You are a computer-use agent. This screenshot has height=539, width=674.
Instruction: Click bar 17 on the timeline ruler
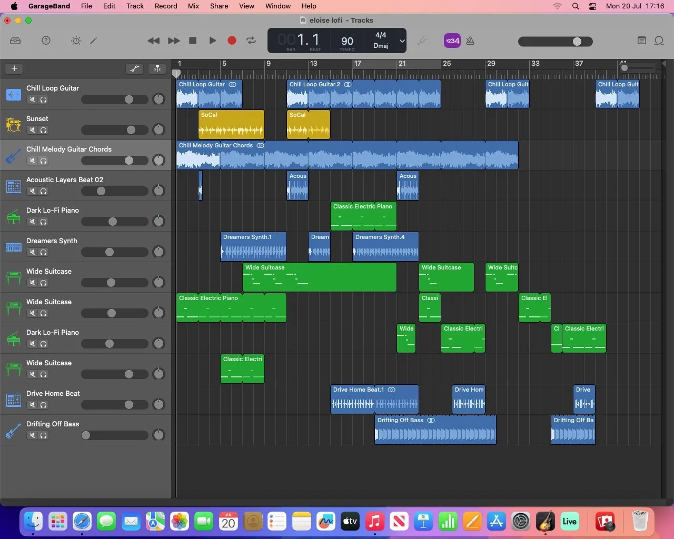point(358,63)
